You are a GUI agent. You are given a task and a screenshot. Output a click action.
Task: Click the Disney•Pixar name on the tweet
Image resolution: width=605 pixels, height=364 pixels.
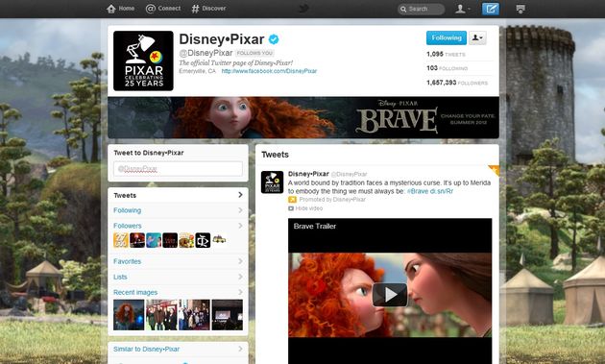[x=308, y=174]
